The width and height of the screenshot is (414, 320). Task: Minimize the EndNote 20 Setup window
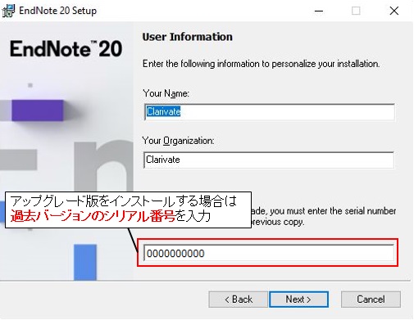pyautogui.click(x=319, y=11)
